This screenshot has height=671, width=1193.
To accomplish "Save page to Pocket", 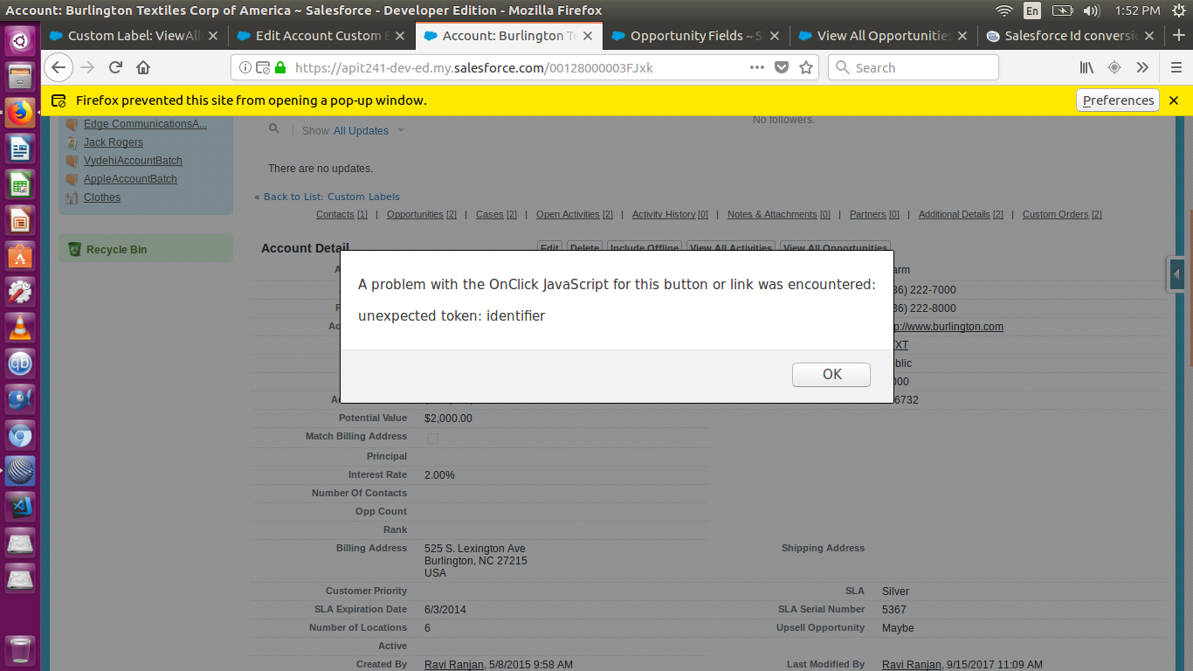I will click(x=783, y=67).
